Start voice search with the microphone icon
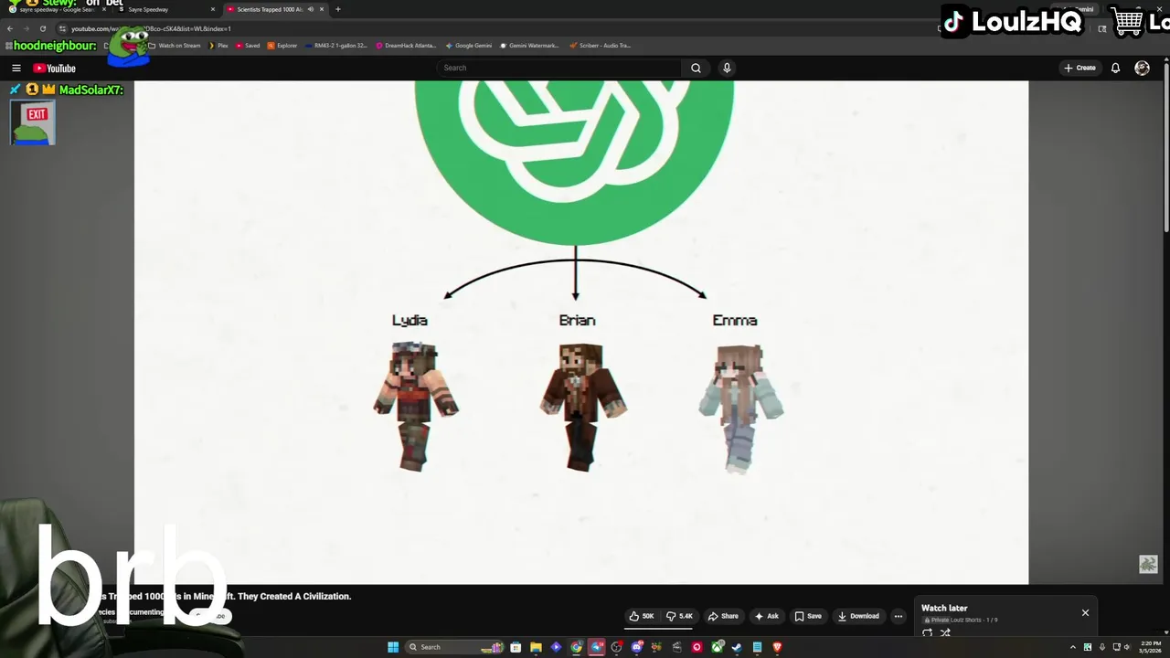The height and width of the screenshot is (658, 1170). (x=727, y=68)
